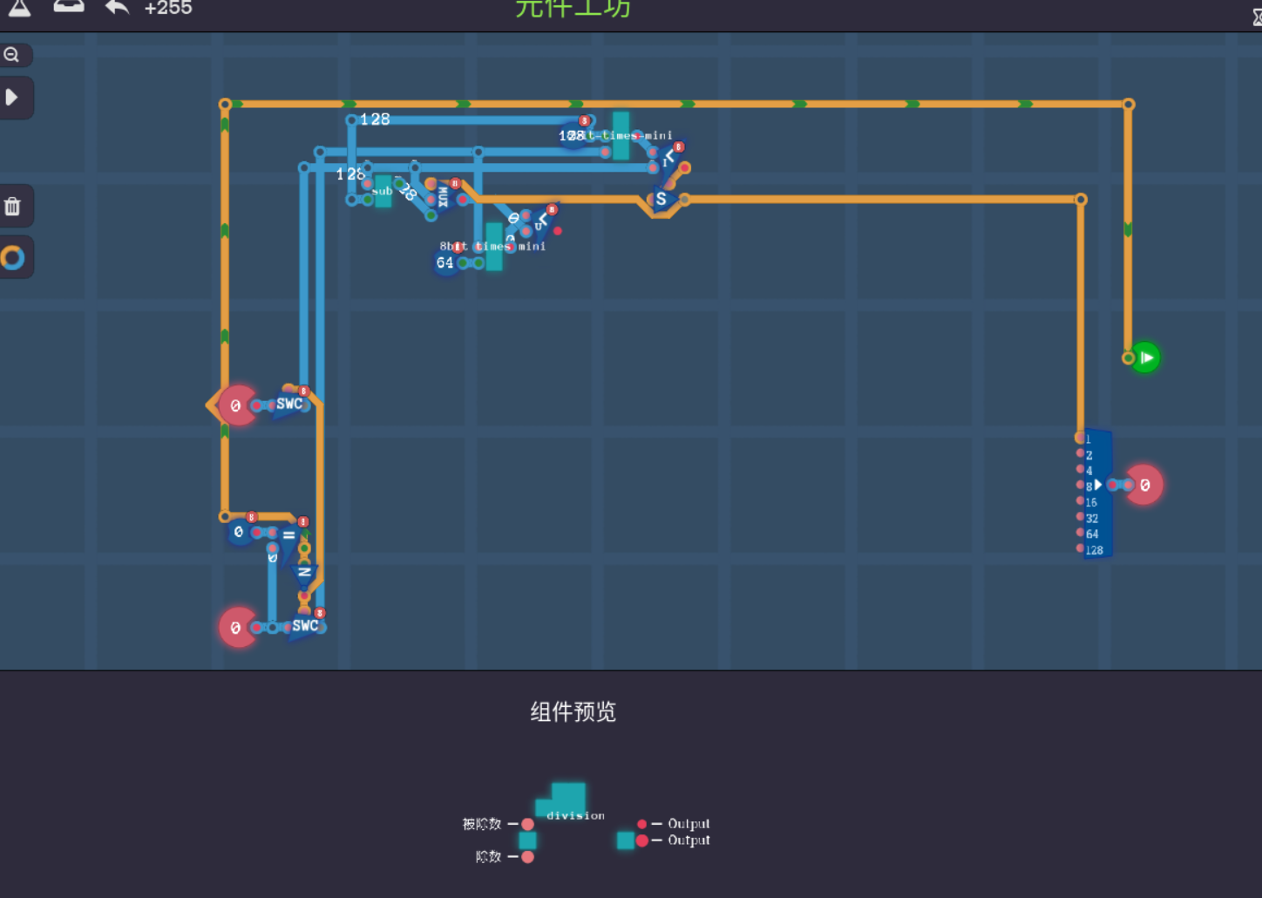Start the simulation with the left play button
This screenshot has width=1262, height=898.
pyautogui.click(x=12, y=97)
